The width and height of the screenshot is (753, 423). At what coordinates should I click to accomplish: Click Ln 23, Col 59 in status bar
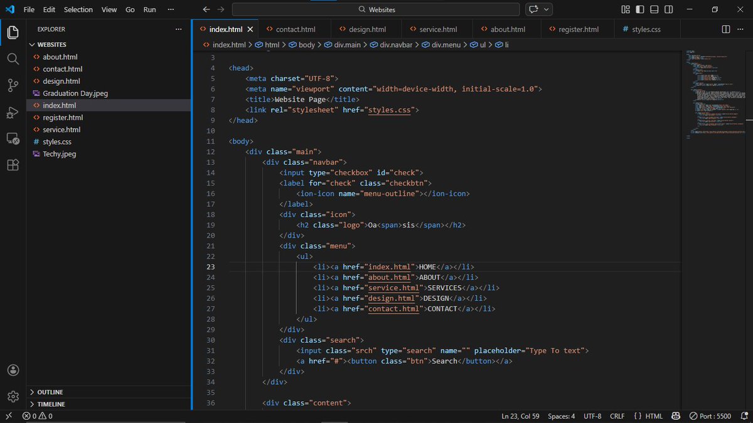[520, 416]
